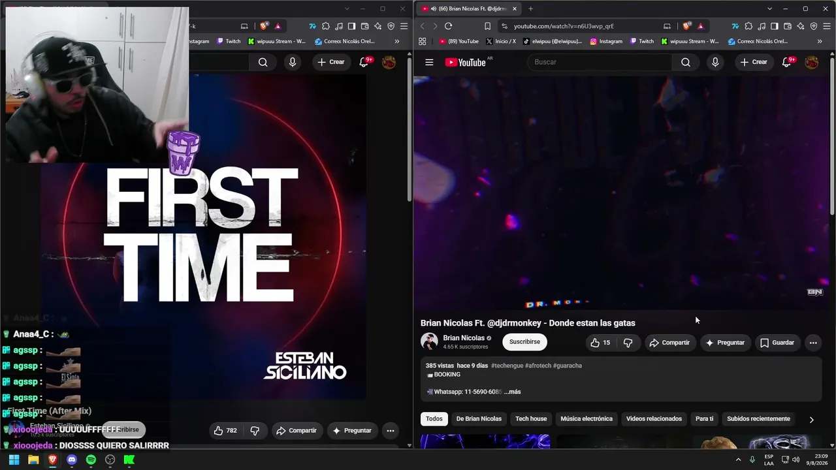The image size is (836, 470).
Task: Open hamburger main menu in right browser
Action: click(x=827, y=26)
